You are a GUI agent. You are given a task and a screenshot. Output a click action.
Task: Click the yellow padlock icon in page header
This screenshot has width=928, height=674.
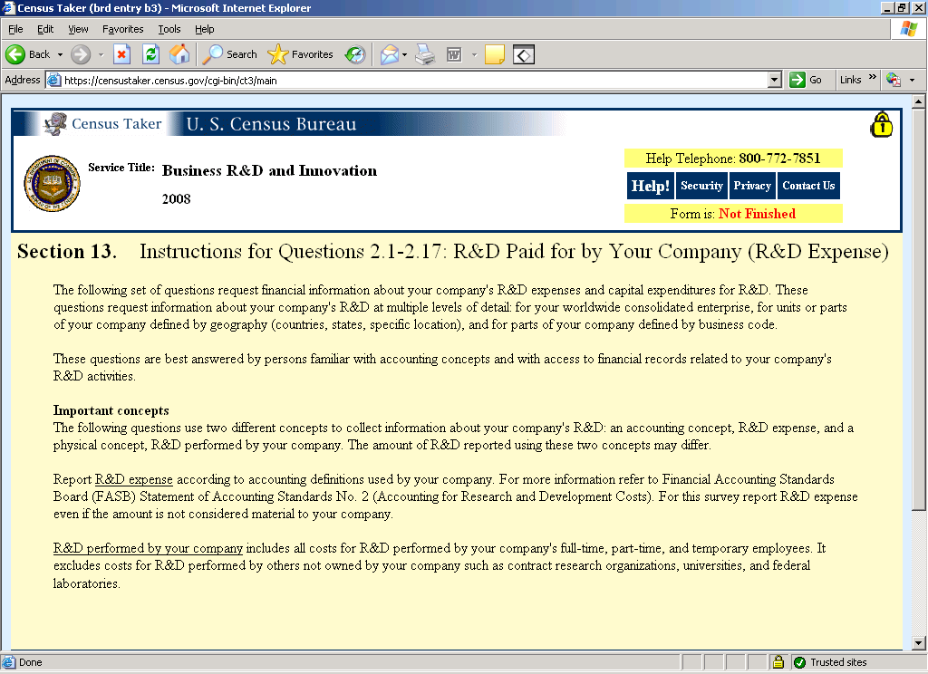(881, 124)
